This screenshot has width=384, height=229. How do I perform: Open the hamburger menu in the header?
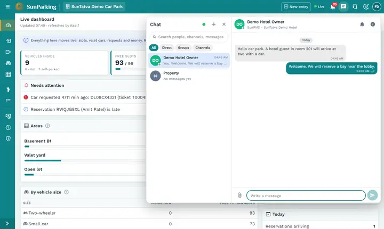pyautogui.click(x=7, y=6)
